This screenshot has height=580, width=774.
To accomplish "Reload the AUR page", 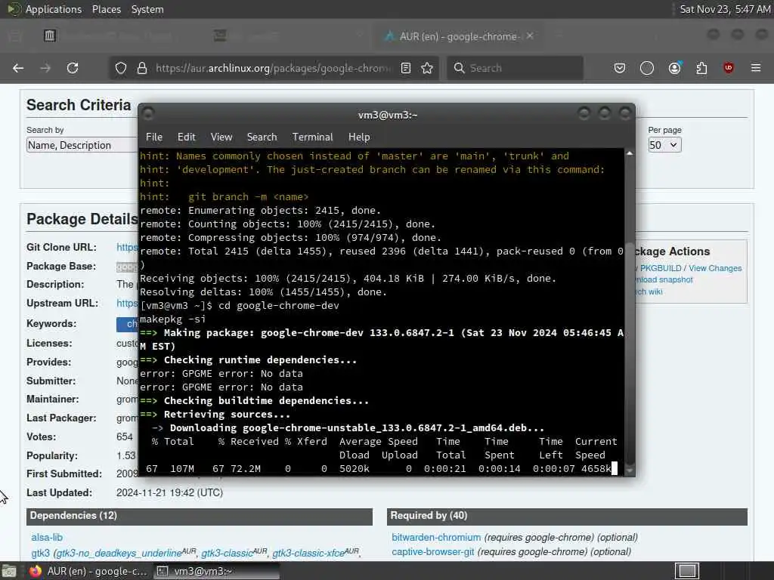I will (x=73, y=68).
